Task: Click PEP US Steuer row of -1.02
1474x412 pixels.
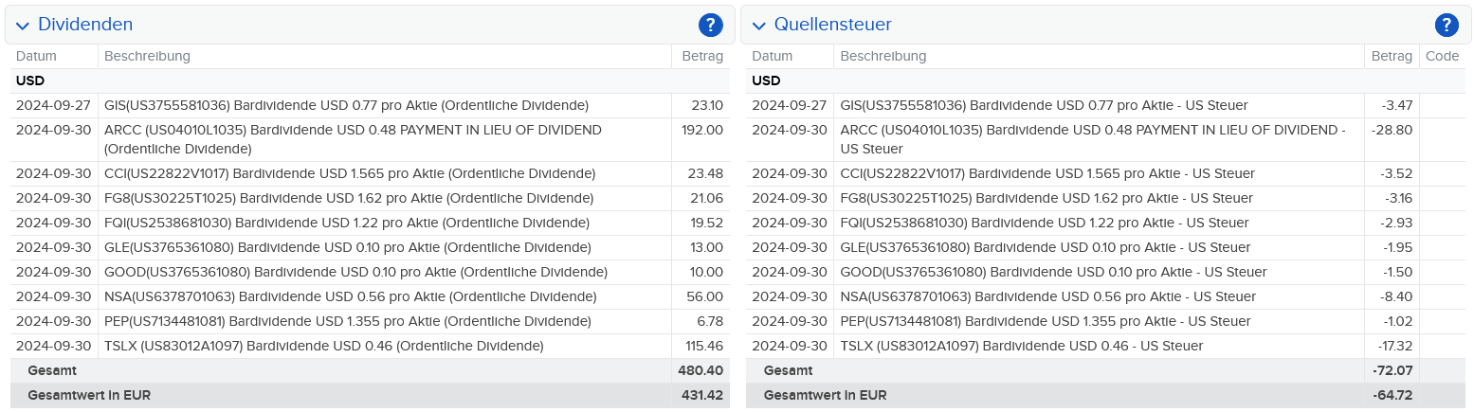Action: pos(1105,321)
